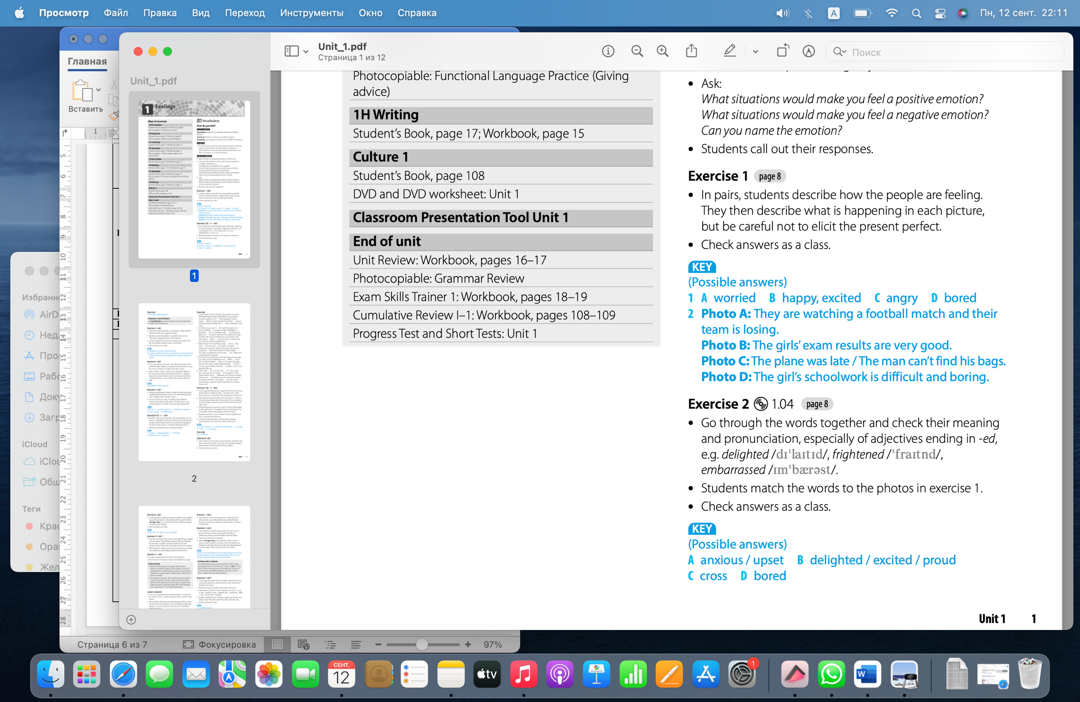This screenshot has height=702, width=1080.
Task: Expand the sidebar view options chevron
Action: click(306, 52)
